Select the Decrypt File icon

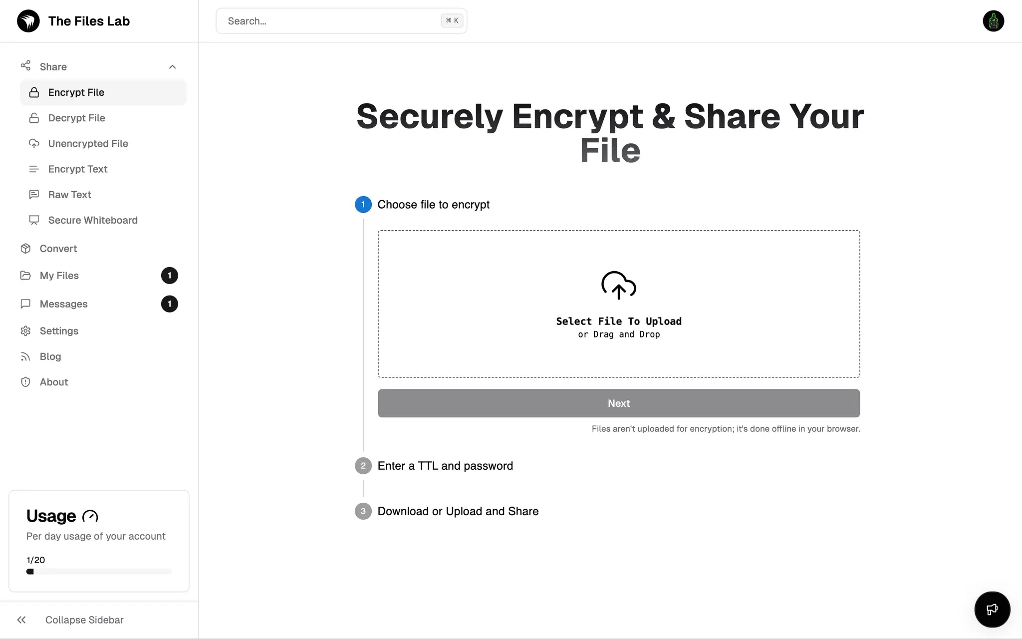pyautogui.click(x=34, y=118)
